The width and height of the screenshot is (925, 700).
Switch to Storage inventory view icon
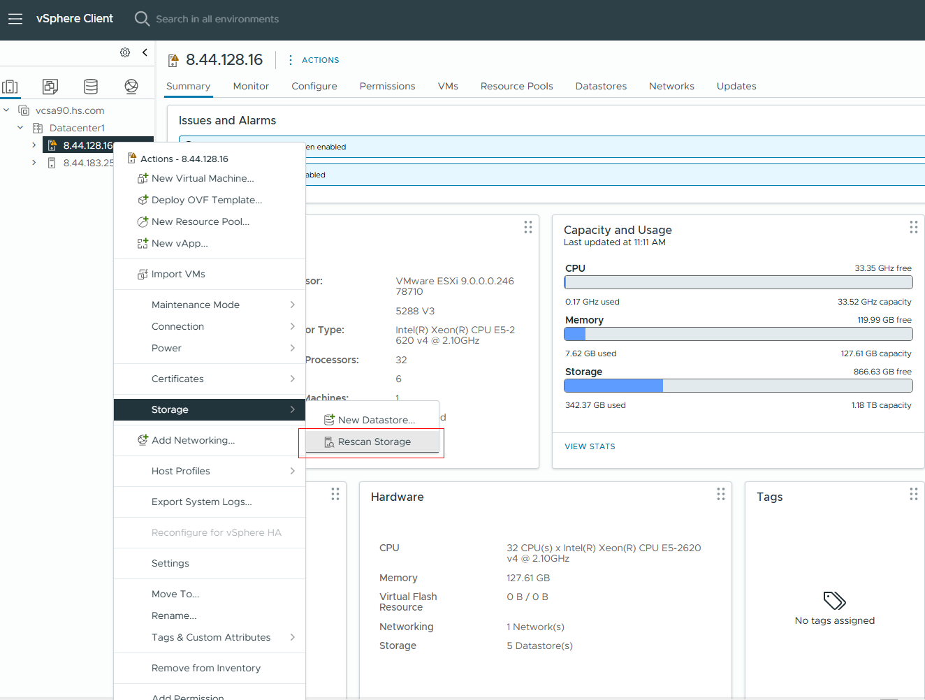[x=91, y=87]
